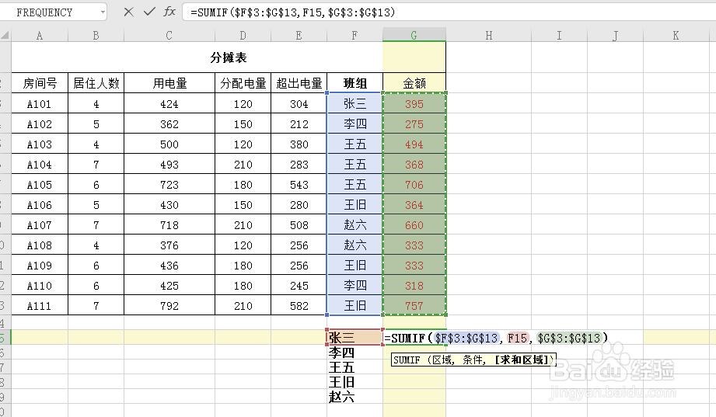Select column A header
This screenshot has height=417, width=716.
[x=40, y=35]
